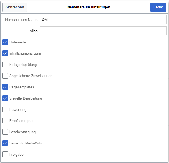This screenshot has height=163, width=169.
Task: Uncheck the Visuelle Bearbeitung box
Action: click(x=5, y=98)
